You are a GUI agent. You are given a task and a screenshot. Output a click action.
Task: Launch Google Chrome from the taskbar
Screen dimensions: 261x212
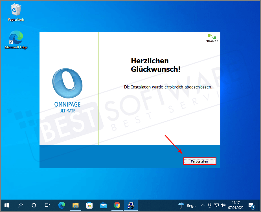pos(117,205)
